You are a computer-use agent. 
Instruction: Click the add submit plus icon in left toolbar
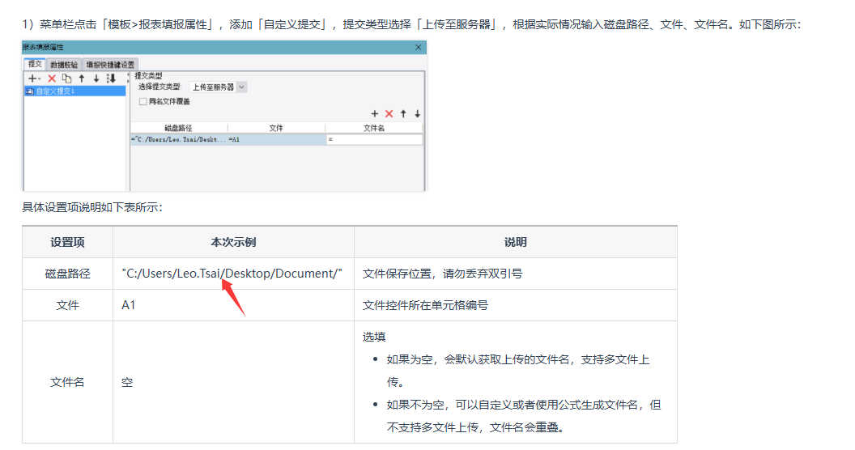tap(33, 79)
